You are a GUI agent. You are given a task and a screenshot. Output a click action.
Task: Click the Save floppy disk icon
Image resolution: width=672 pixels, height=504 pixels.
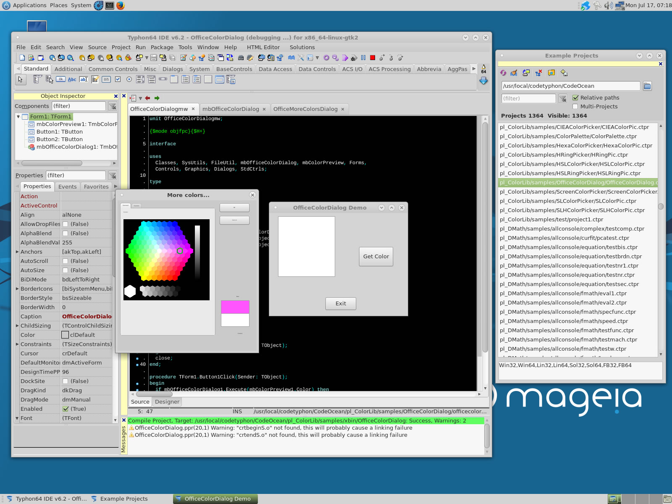154,58
